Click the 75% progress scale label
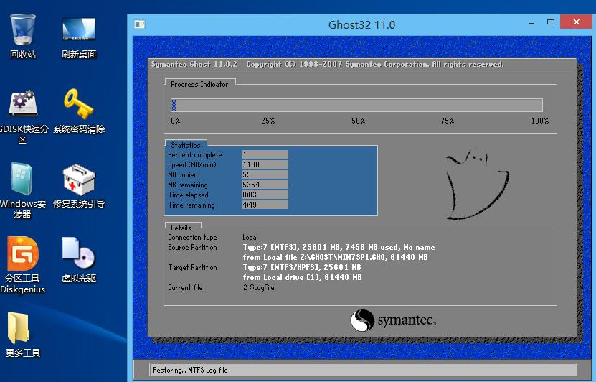The image size is (596, 382). pyautogui.click(x=447, y=121)
